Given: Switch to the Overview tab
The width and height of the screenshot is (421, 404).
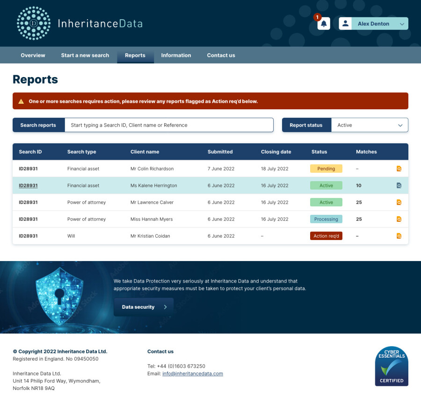Looking at the screenshot, I should (x=33, y=55).
